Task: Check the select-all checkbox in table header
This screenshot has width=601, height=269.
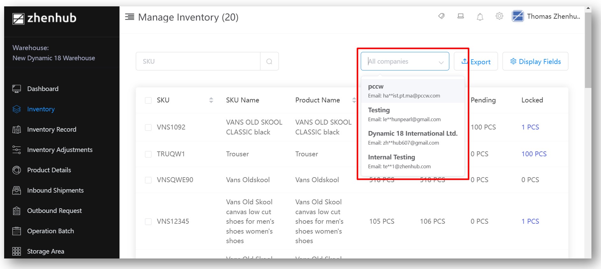Action: pos(148,100)
